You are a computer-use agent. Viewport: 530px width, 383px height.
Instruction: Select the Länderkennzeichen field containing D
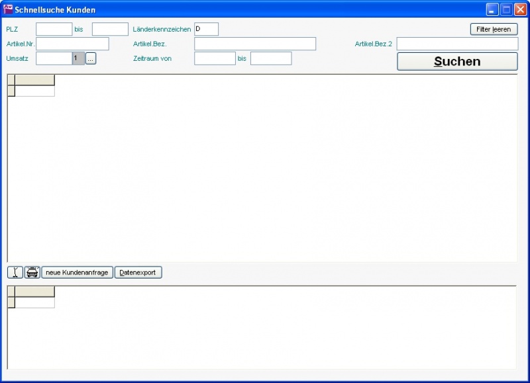click(x=206, y=29)
